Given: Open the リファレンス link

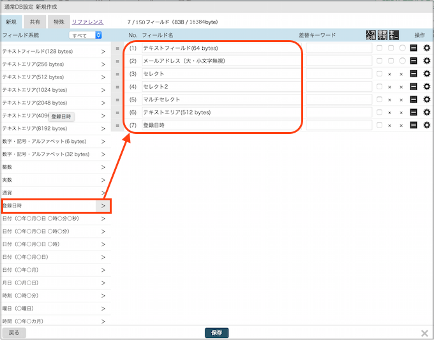Looking at the screenshot, I should (87, 22).
